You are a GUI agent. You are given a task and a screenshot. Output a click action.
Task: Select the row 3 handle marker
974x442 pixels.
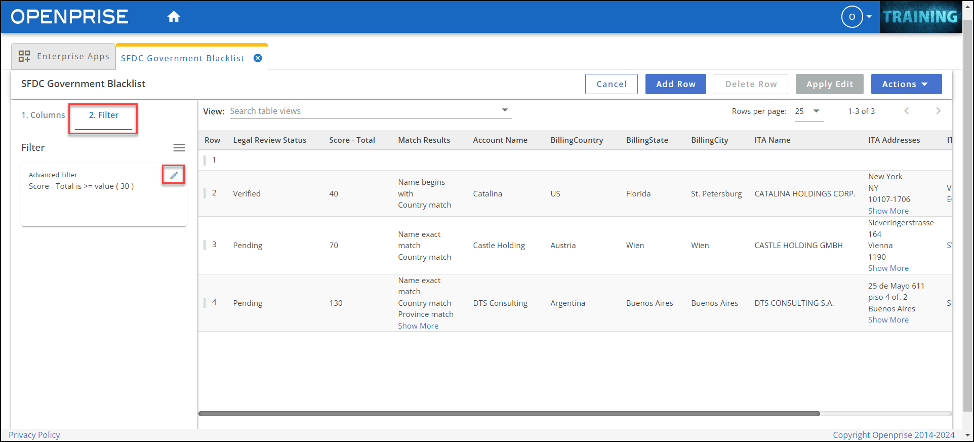pyautogui.click(x=205, y=245)
